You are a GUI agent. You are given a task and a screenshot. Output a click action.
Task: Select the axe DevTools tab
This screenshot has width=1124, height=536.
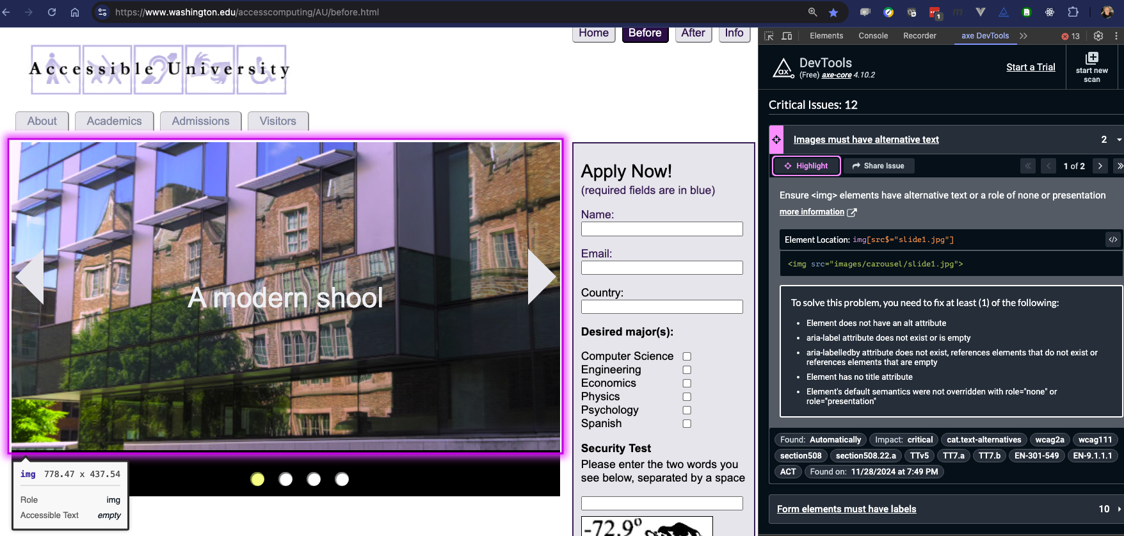pos(985,36)
